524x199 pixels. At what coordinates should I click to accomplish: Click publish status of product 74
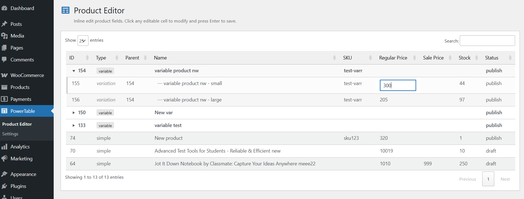pos(494,138)
